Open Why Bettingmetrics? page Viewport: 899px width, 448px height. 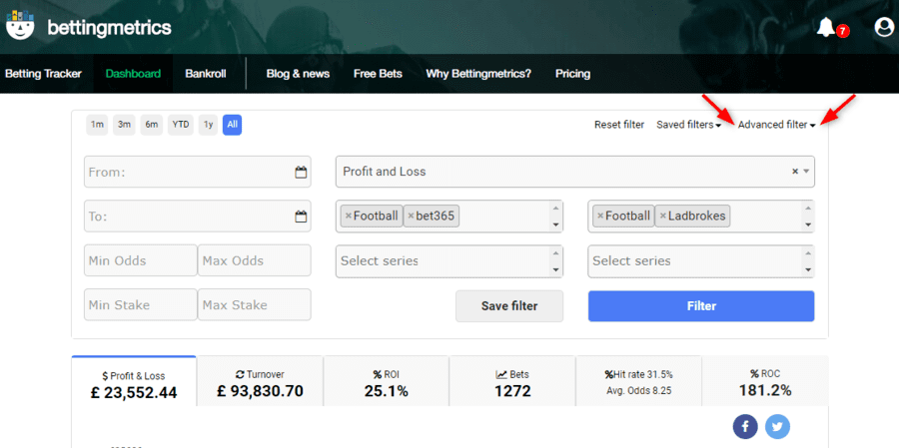[x=478, y=74]
